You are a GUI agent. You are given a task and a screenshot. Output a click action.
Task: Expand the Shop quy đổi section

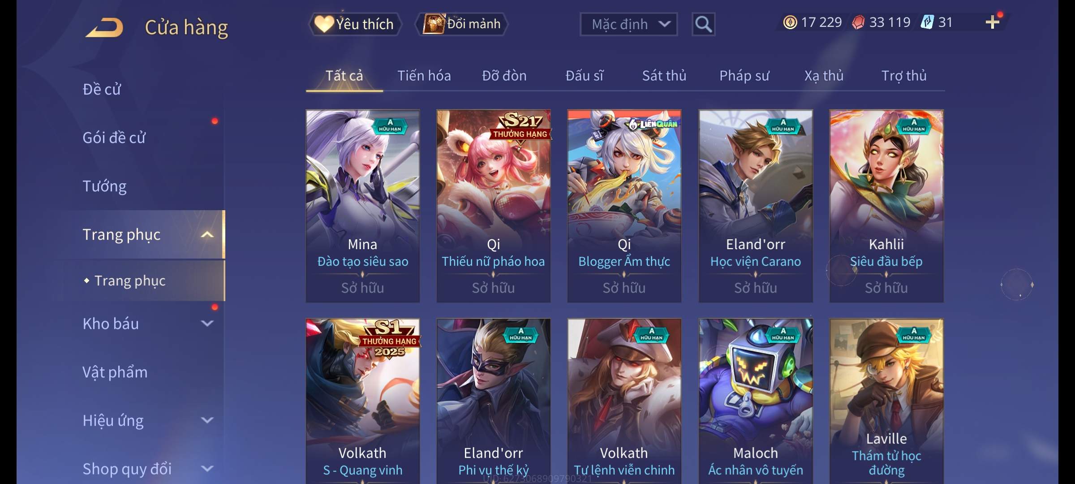click(207, 468)
